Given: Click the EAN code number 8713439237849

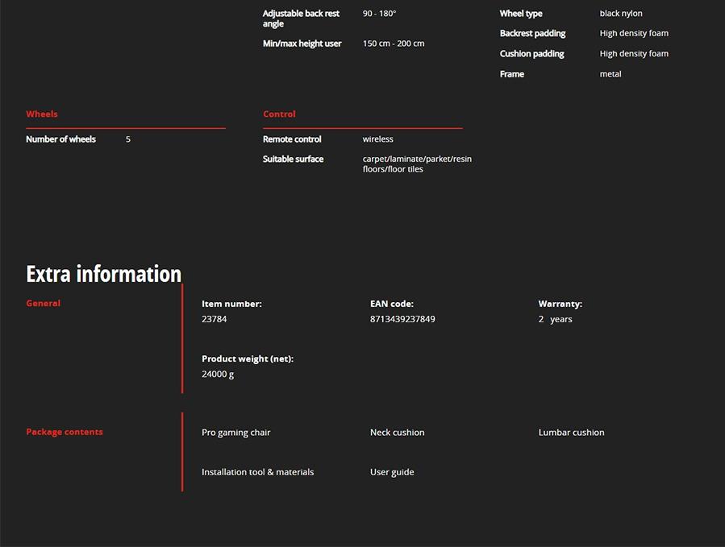Looking at the screenshot, I should [402, 319].
